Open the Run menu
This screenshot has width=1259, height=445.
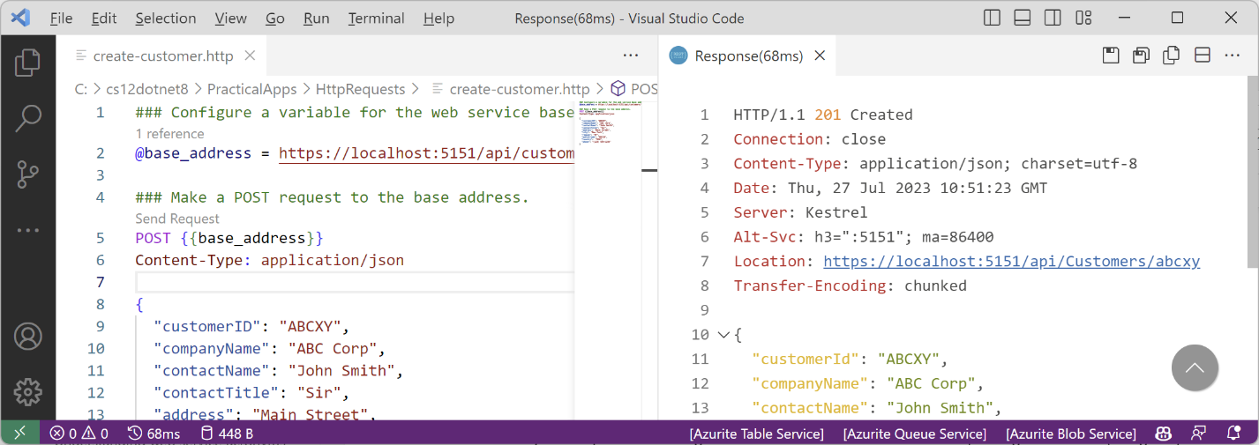click(317, 19)
